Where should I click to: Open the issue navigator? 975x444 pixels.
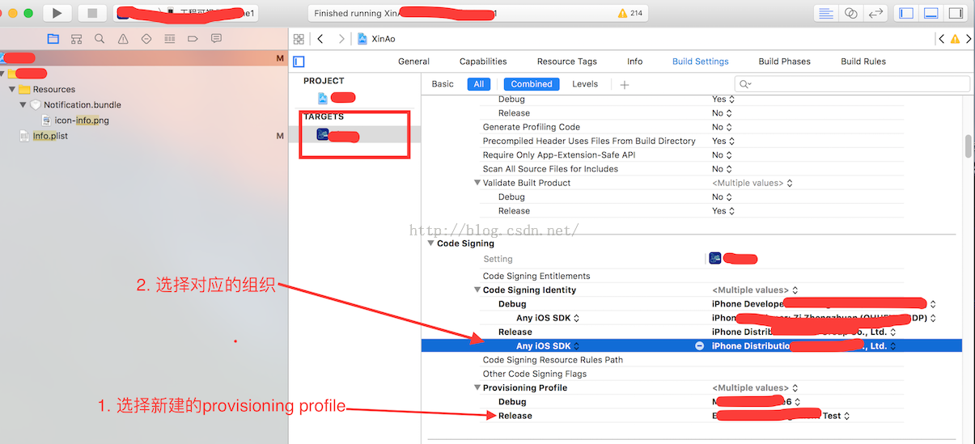pyautogui.click(x=123, y=39)
